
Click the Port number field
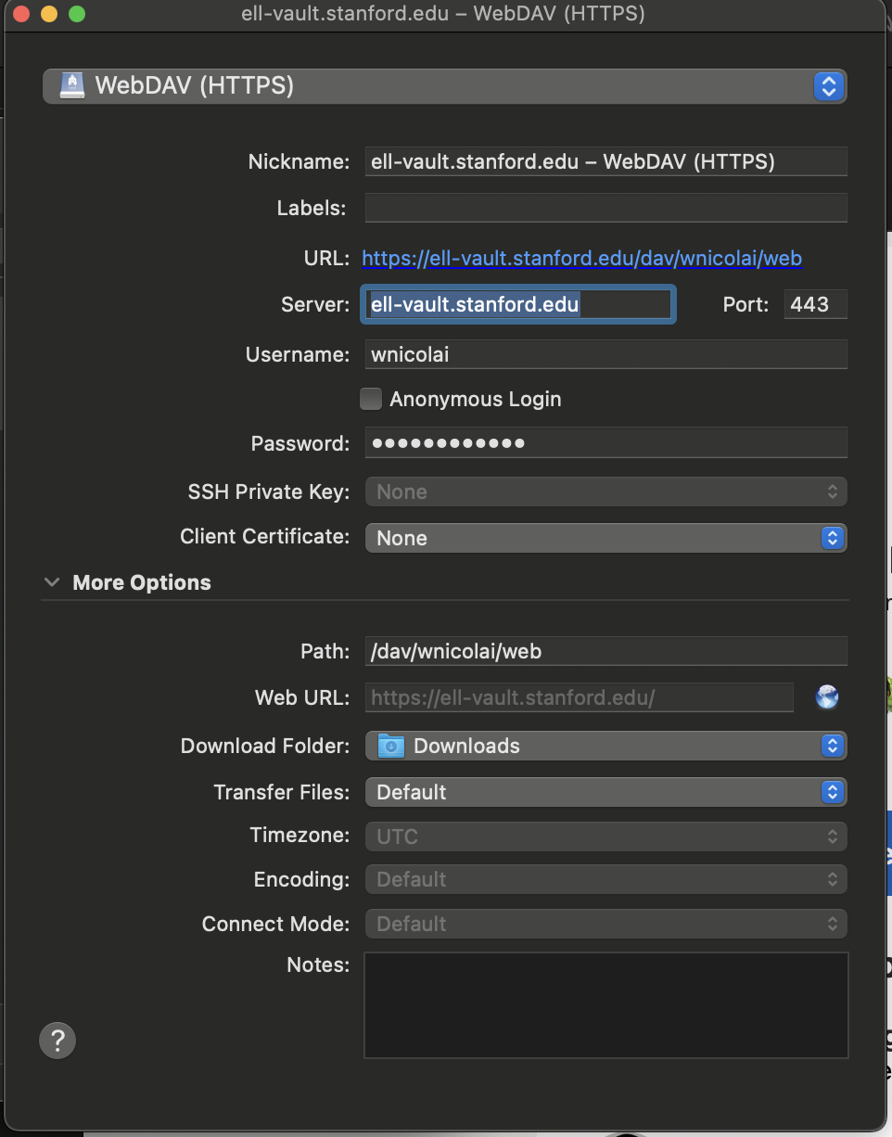coord(815,304)
